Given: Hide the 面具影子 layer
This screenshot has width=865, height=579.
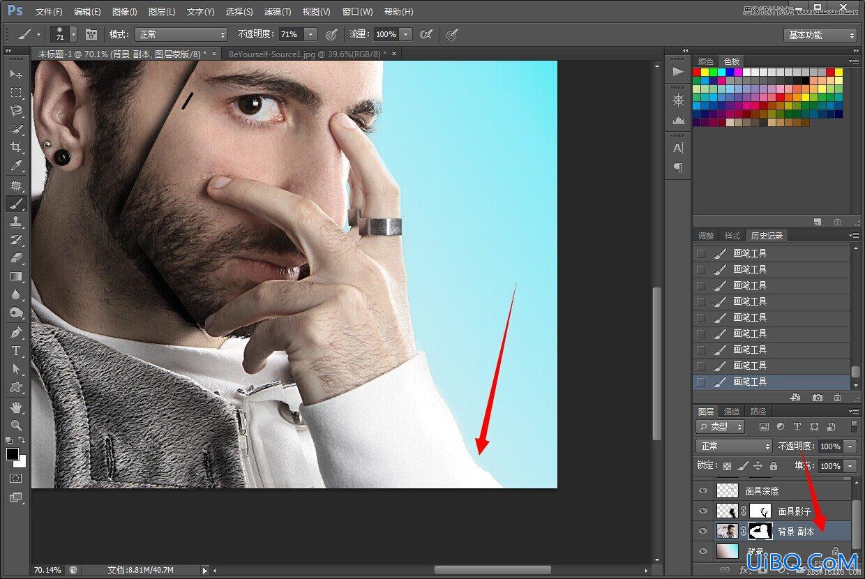Looking at the screenshot, I should pos(702,511).
